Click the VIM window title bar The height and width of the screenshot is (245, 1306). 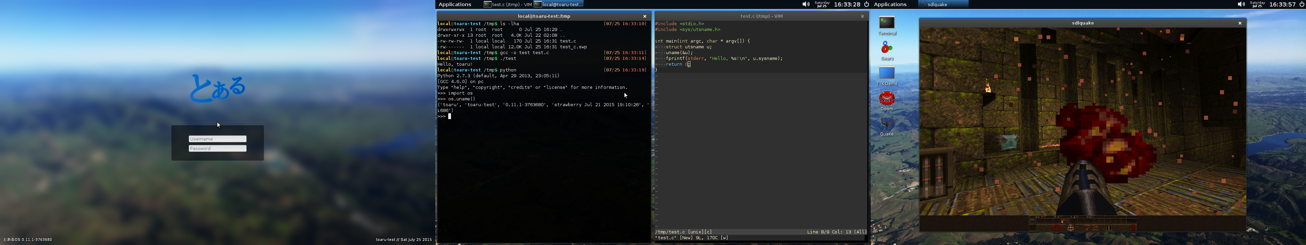click(x=761, y=16)
